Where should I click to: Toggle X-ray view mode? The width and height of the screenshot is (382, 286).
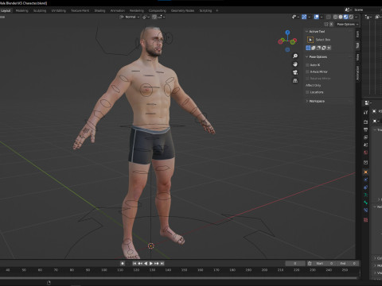point(329,17)
